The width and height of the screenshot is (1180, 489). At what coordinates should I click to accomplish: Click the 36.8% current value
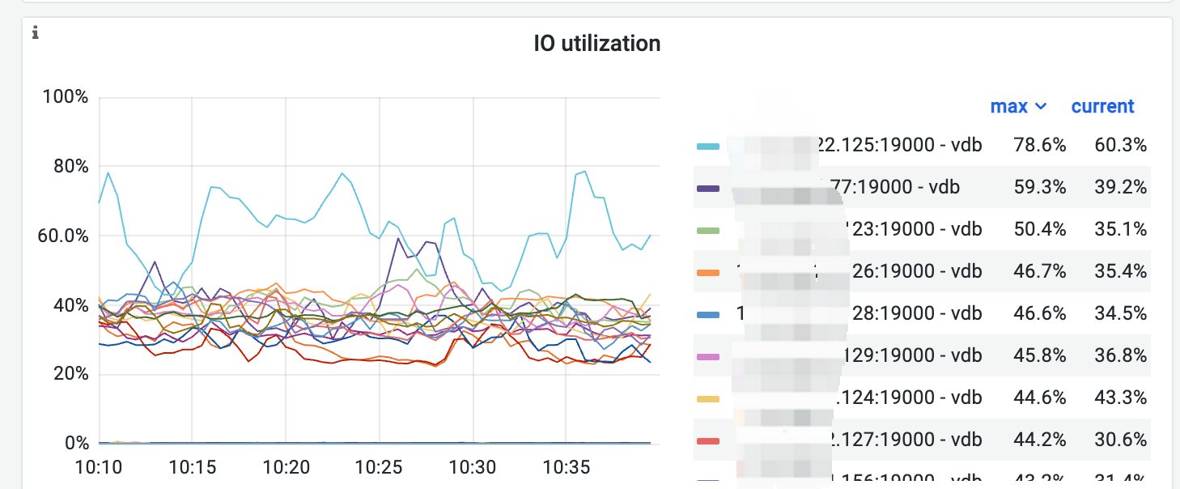[x=1120, y=356]
